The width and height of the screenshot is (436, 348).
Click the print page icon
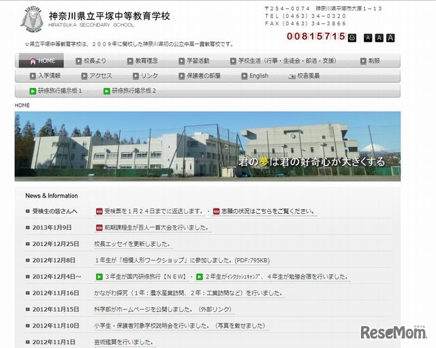(x=352, y=37)
